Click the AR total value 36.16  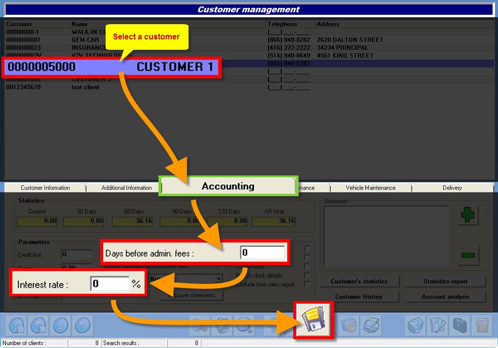click(274, 221)
